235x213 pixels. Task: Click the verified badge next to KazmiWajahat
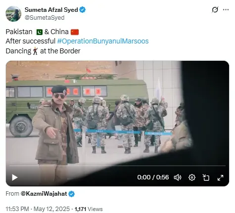tap(72, 194)
